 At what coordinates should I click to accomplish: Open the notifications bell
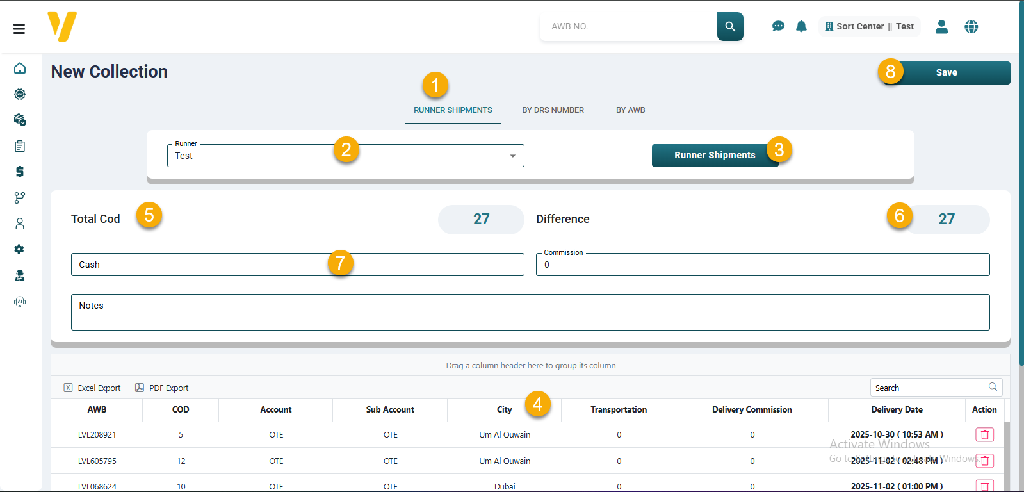[x=801, y=26]
